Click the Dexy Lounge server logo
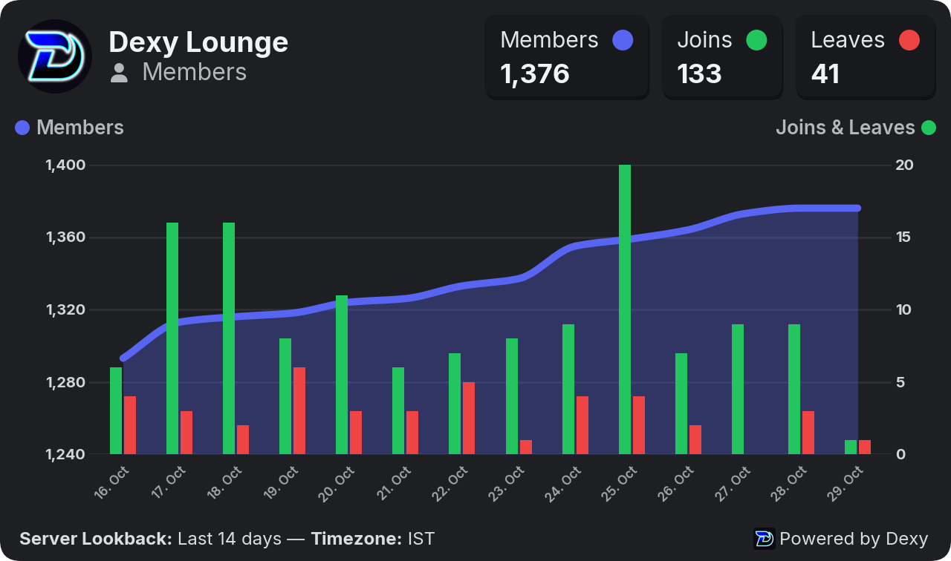The image size is (951, 561). click(55, 56)
